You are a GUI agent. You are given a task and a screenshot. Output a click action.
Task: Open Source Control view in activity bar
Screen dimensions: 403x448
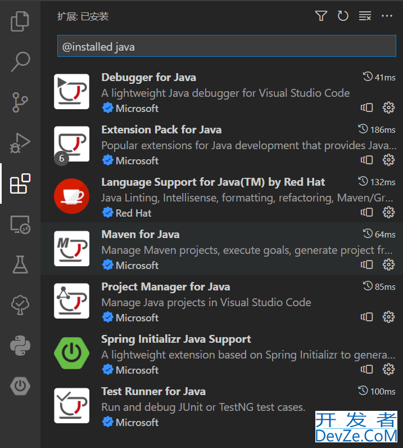(x=20, y=102)
